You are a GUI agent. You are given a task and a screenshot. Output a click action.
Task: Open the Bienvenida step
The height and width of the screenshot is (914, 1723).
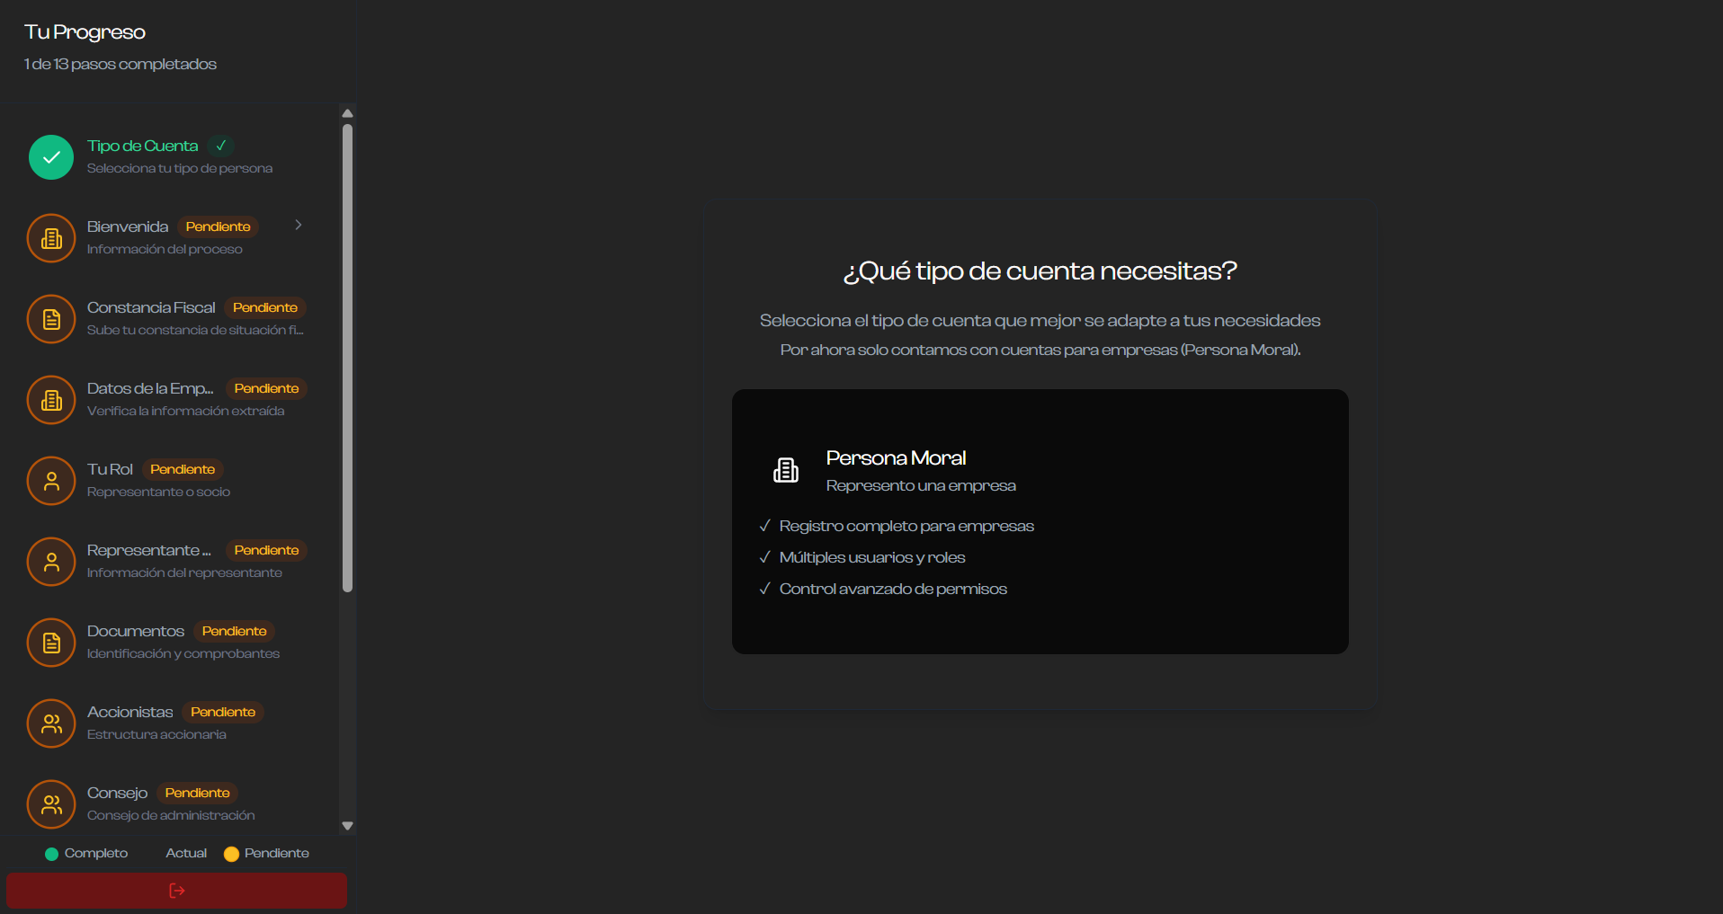[169, 238]
